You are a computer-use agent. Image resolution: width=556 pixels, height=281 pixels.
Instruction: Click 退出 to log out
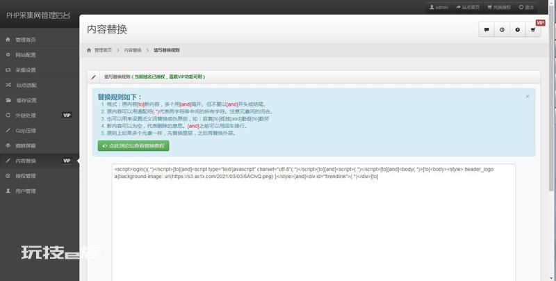526,7
